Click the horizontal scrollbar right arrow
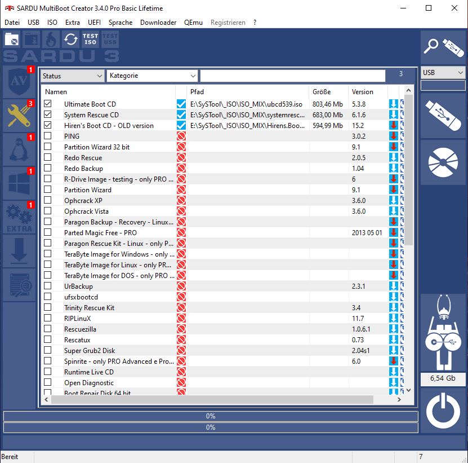This screenshot has width=468, height=463. [399, 399]
